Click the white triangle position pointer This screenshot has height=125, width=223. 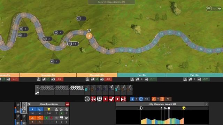coord(89,31)
